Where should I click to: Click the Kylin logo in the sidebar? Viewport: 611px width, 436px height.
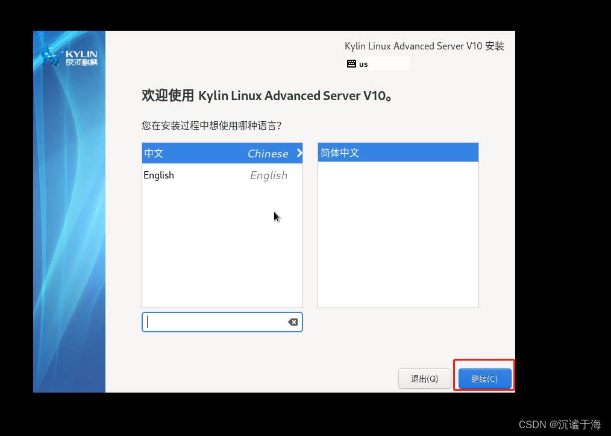tap(69, 55)
